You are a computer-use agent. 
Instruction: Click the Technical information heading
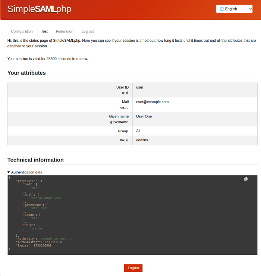tap(35, 160)
